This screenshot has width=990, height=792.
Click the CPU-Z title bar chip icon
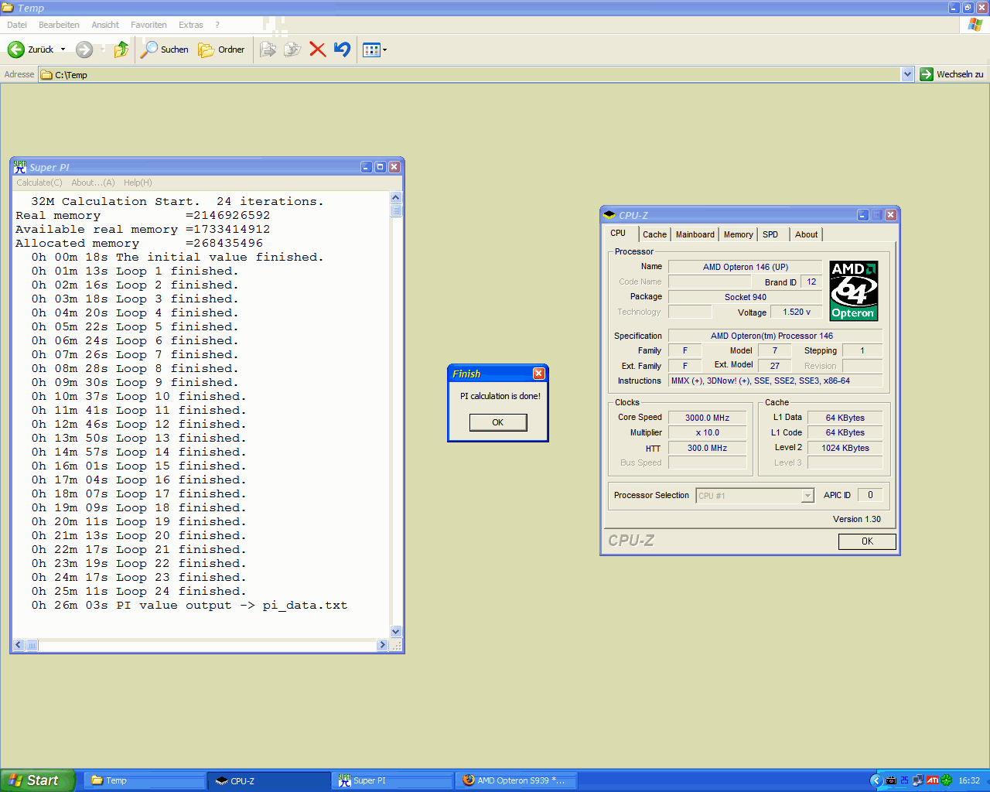pos(609,215)
